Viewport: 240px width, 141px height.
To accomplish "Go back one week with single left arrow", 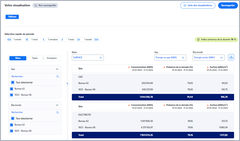I will [x=44, y=40].
